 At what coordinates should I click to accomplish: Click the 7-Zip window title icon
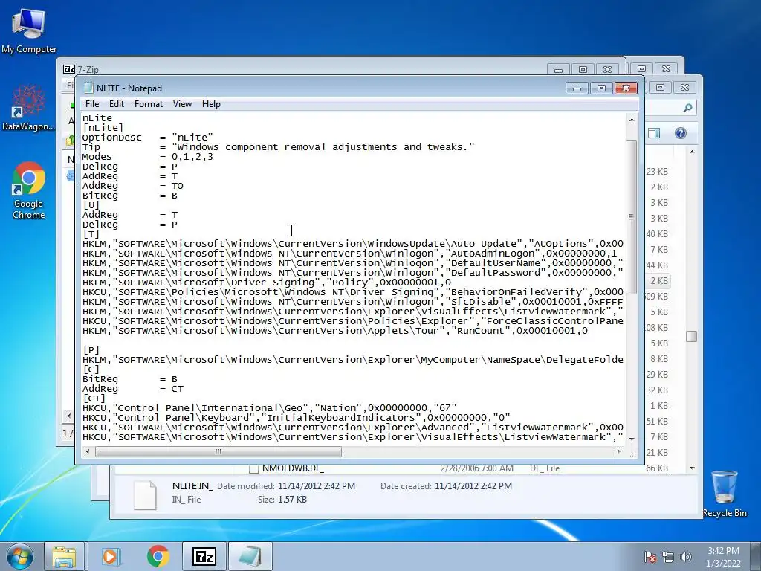(x=69, y=69)
